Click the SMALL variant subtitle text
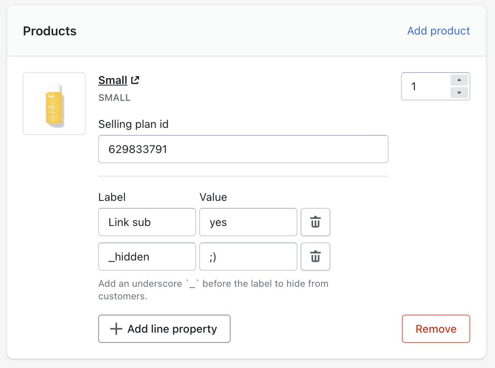Viewport: 495px width, 368px height. pyautogui.click(x=114, y=98)
